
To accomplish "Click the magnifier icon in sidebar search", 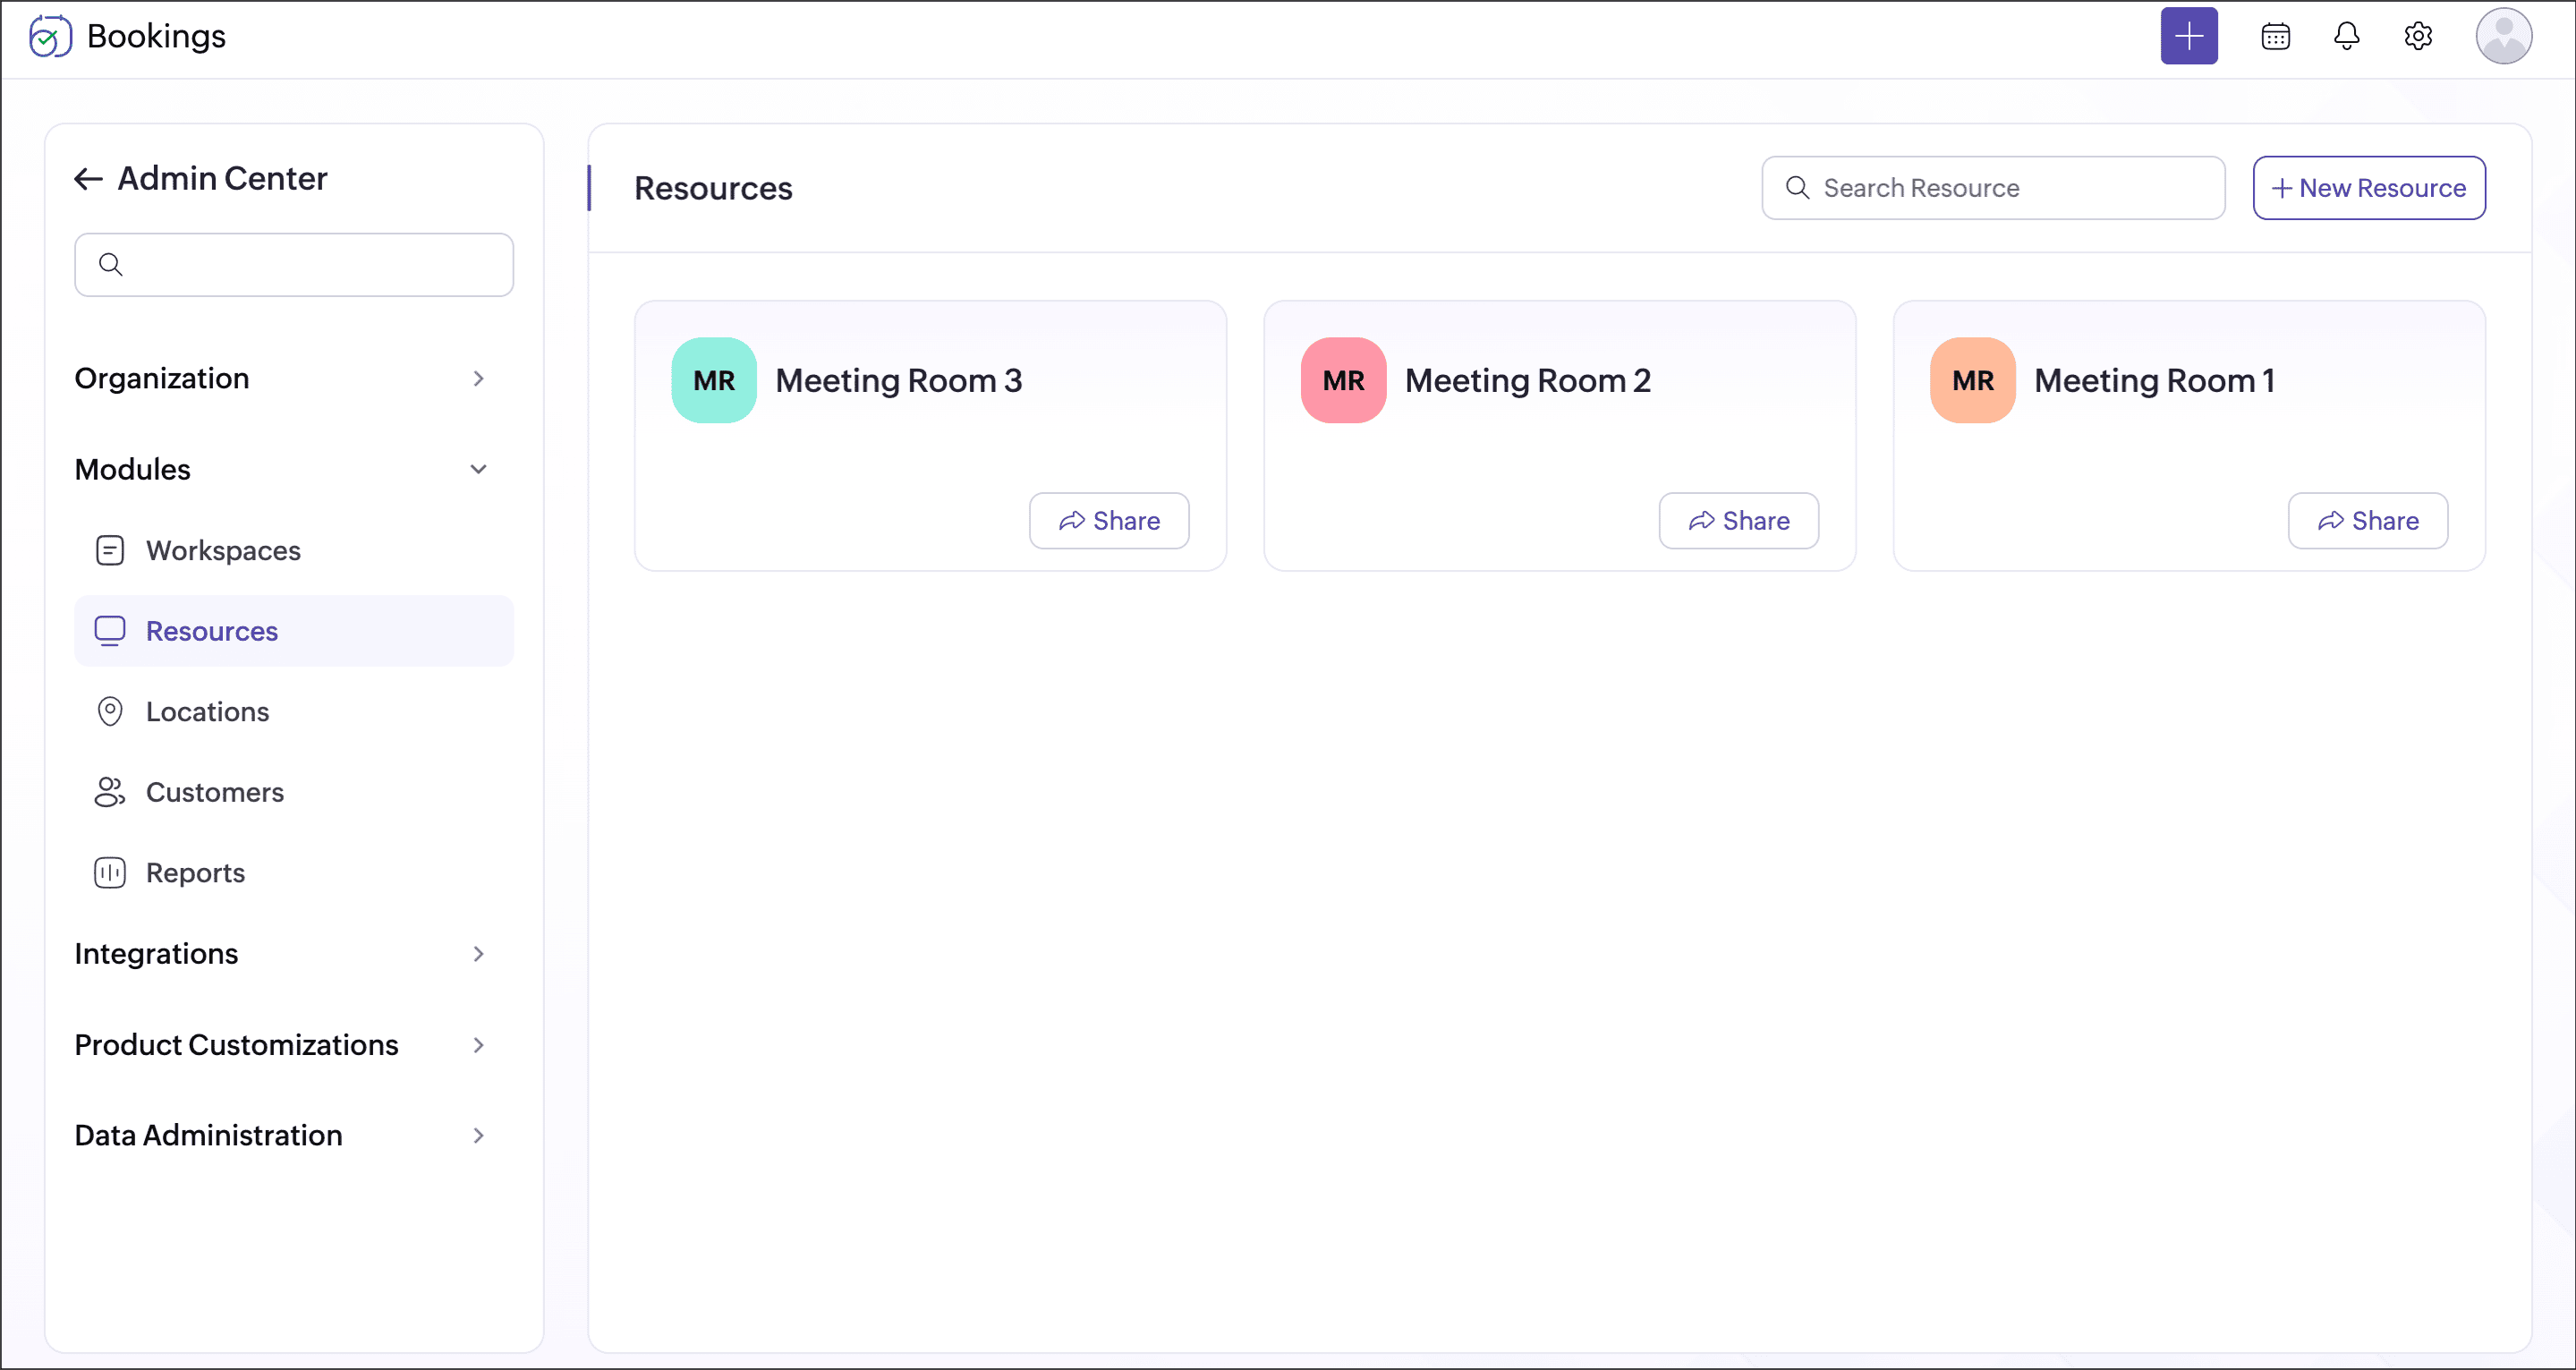I will (111, 265).
